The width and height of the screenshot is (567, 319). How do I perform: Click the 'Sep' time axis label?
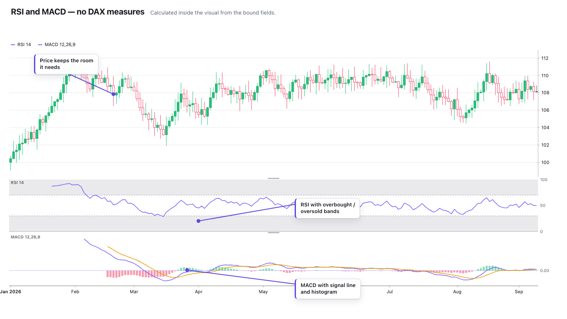point(518,292)
